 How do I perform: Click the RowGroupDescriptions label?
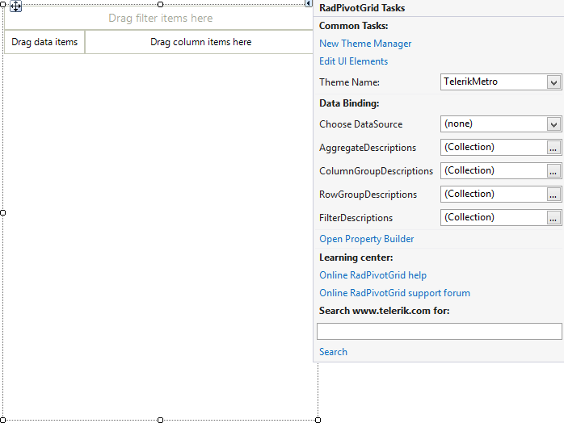coord(368,195)
